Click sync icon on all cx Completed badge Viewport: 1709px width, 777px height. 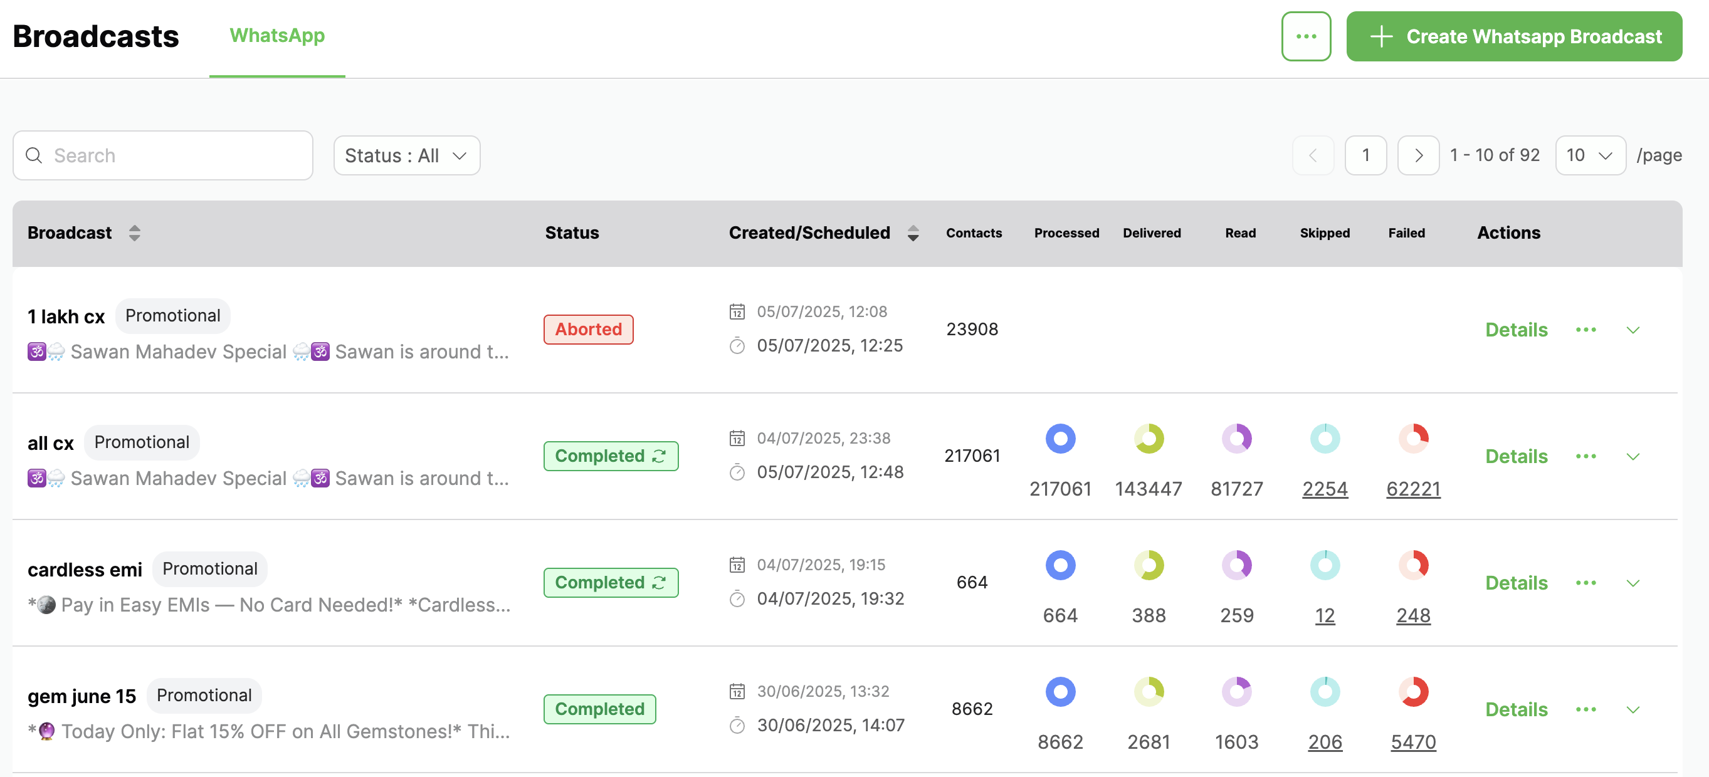[659, 456]
